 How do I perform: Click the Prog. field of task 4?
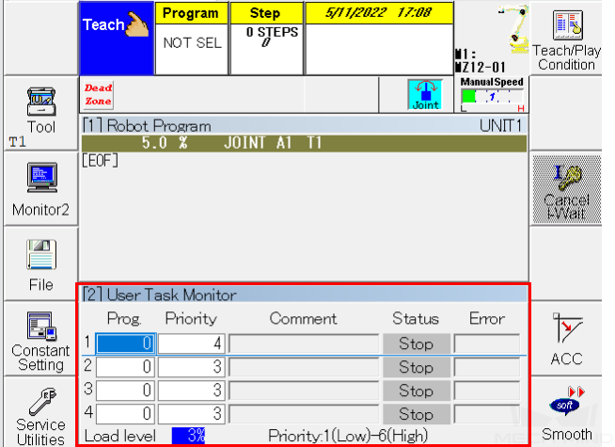(x=126, y=414)
